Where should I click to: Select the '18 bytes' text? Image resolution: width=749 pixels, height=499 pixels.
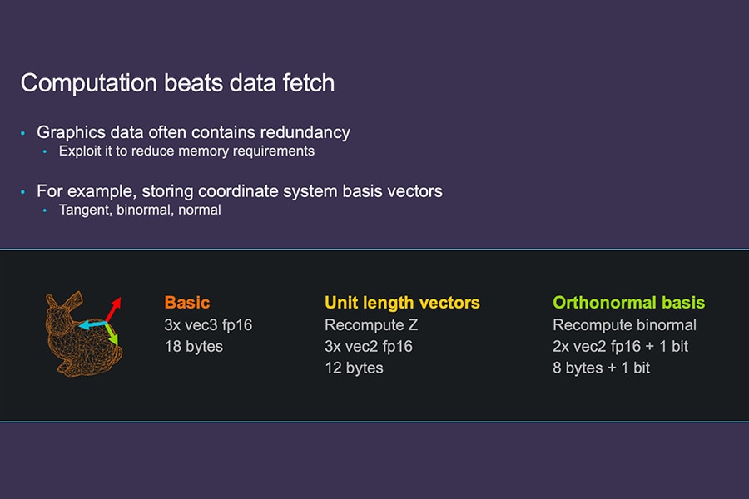point(194,346)
